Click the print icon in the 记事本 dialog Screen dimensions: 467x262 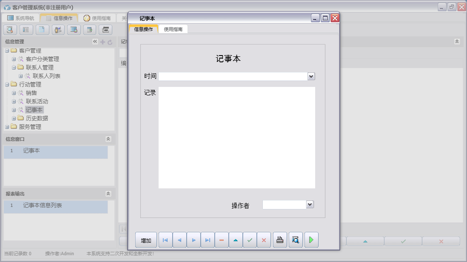click(279, 240)
